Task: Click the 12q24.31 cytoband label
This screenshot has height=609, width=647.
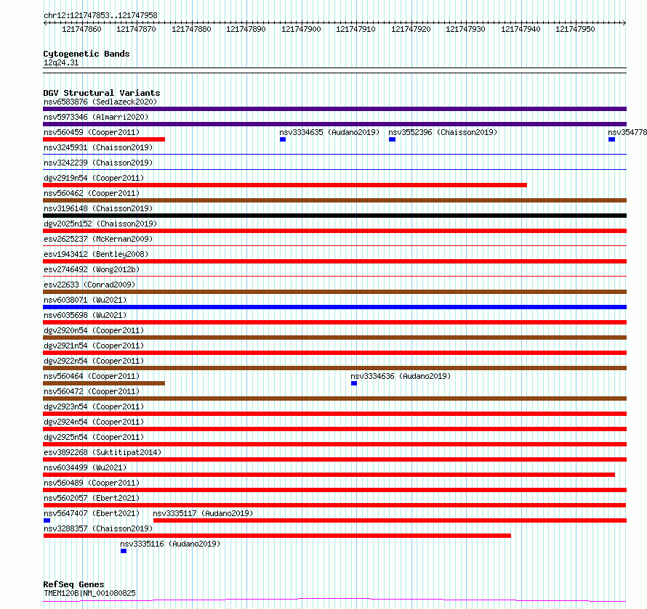Action: (61, 62)
